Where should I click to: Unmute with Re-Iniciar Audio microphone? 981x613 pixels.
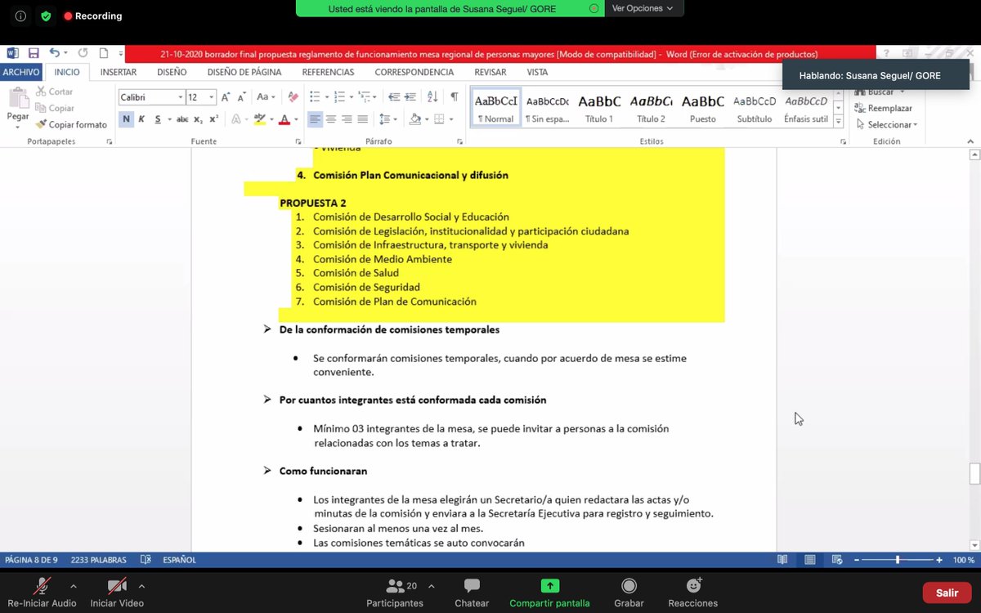click(41, 593)
